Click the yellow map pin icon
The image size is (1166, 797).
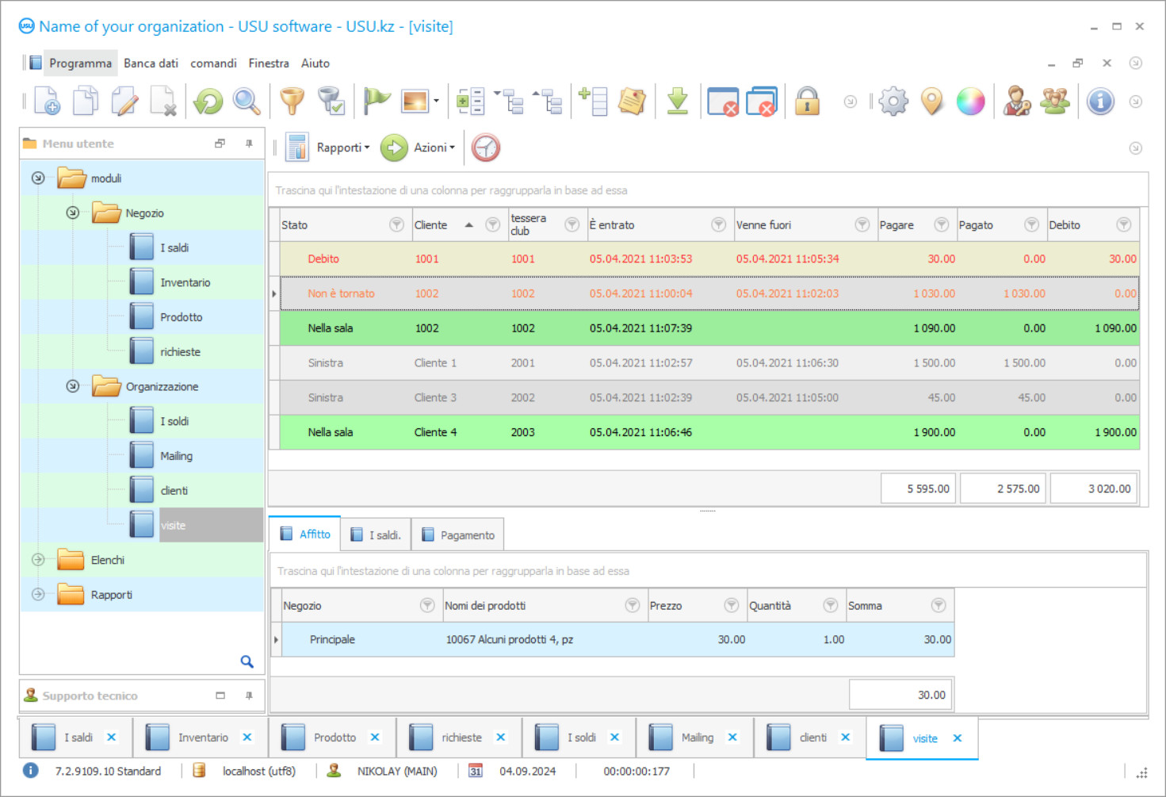coord(932,102)
